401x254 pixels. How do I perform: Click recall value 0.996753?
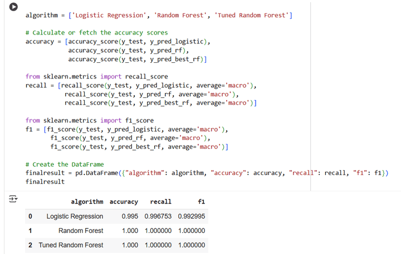coord(158,216)
